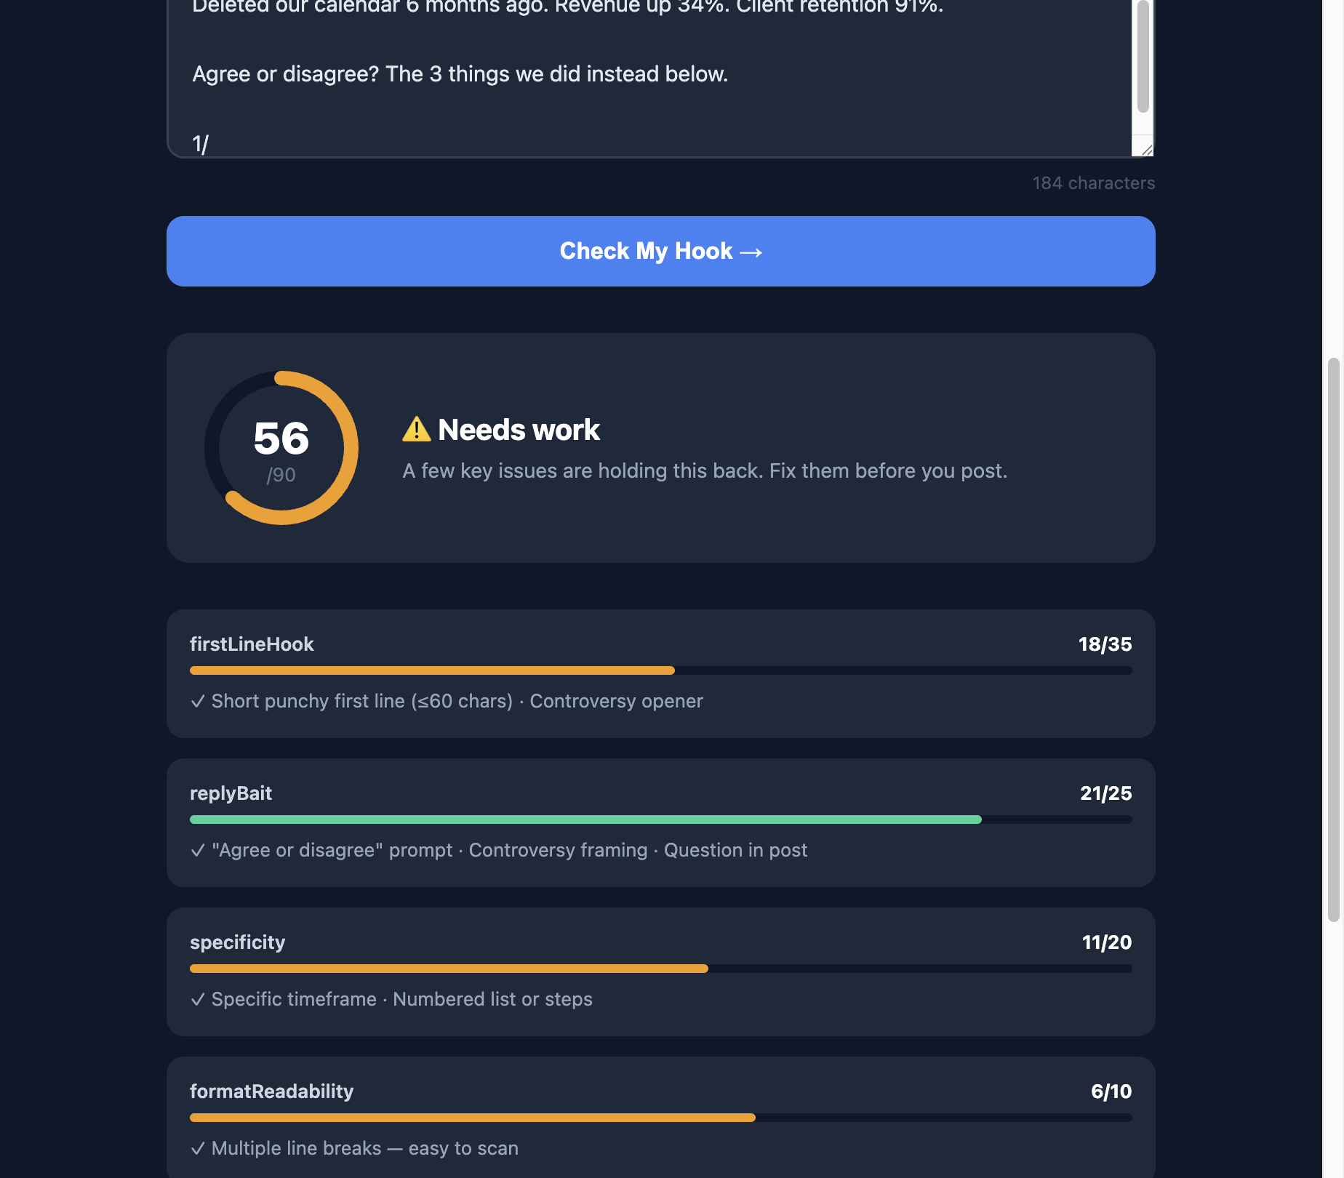The width and height of the screenshot is (1344, 1178).
Task: Click the specificity progress bar
Action: click(449, 969)
